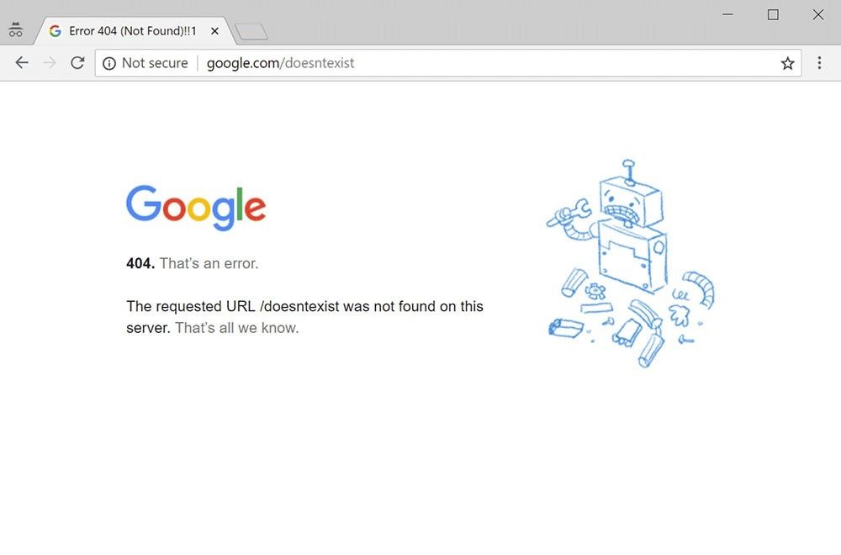Click the Incognito spy icon
The height and width of the screenshot is (555, 841).
pyautogui.click(x=15, y=31)
